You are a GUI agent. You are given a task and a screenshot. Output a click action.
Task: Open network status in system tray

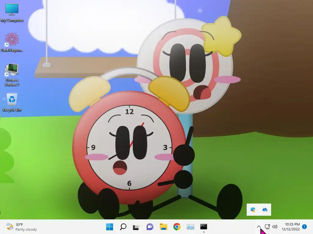[267, 227]
